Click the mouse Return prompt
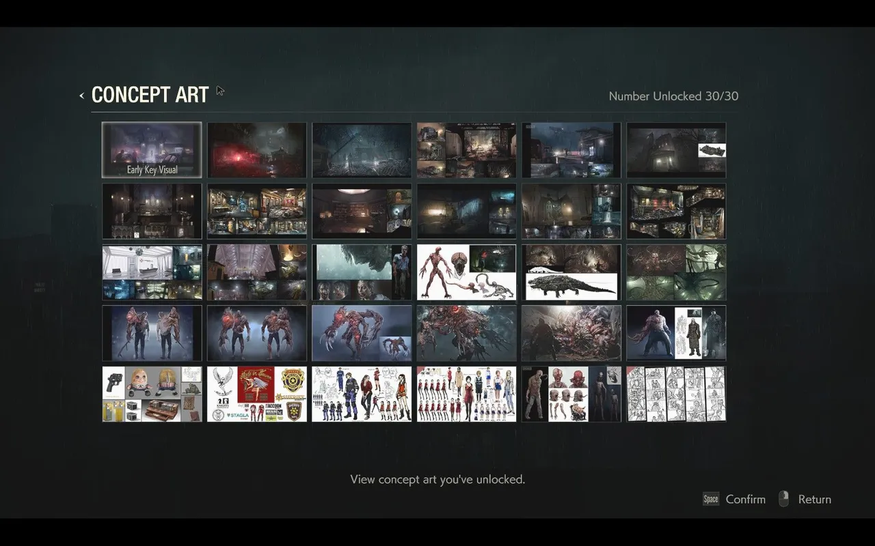Image resolution: width=875 pixels, height=546 pixels. tap(805, 499)
